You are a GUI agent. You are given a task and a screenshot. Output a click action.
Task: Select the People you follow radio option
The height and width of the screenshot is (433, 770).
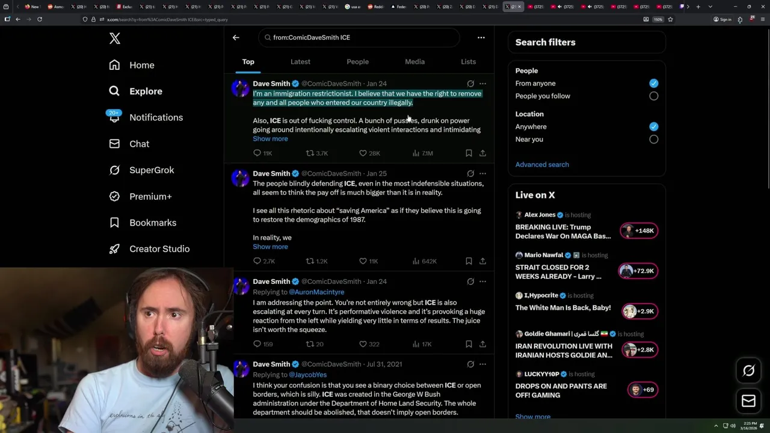pos(653,96)
